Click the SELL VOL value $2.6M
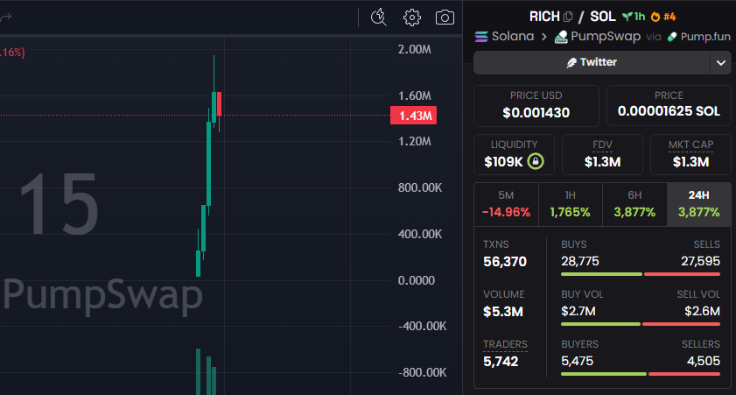 pyautogui.click(x=702, y=311)
